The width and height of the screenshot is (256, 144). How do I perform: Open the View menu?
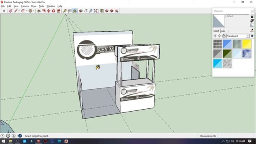[16, 6]
